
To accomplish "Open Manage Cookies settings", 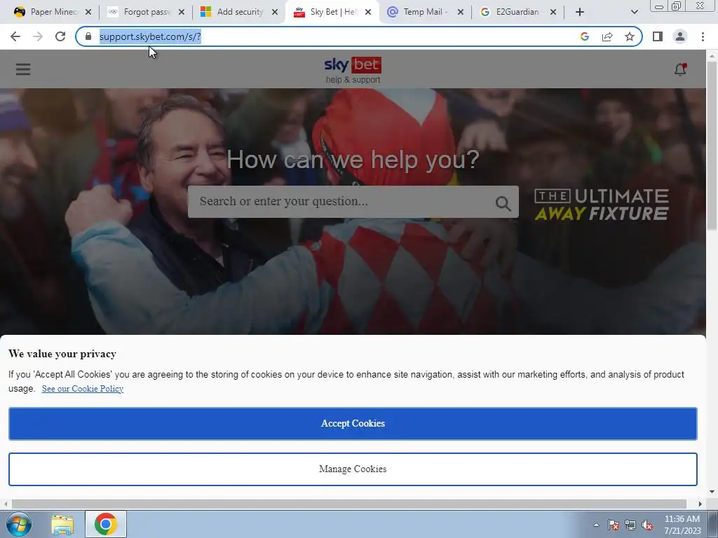I will coord(353,469).
